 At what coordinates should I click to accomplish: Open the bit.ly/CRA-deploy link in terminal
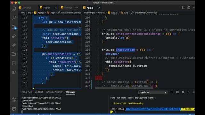[128, 103]
